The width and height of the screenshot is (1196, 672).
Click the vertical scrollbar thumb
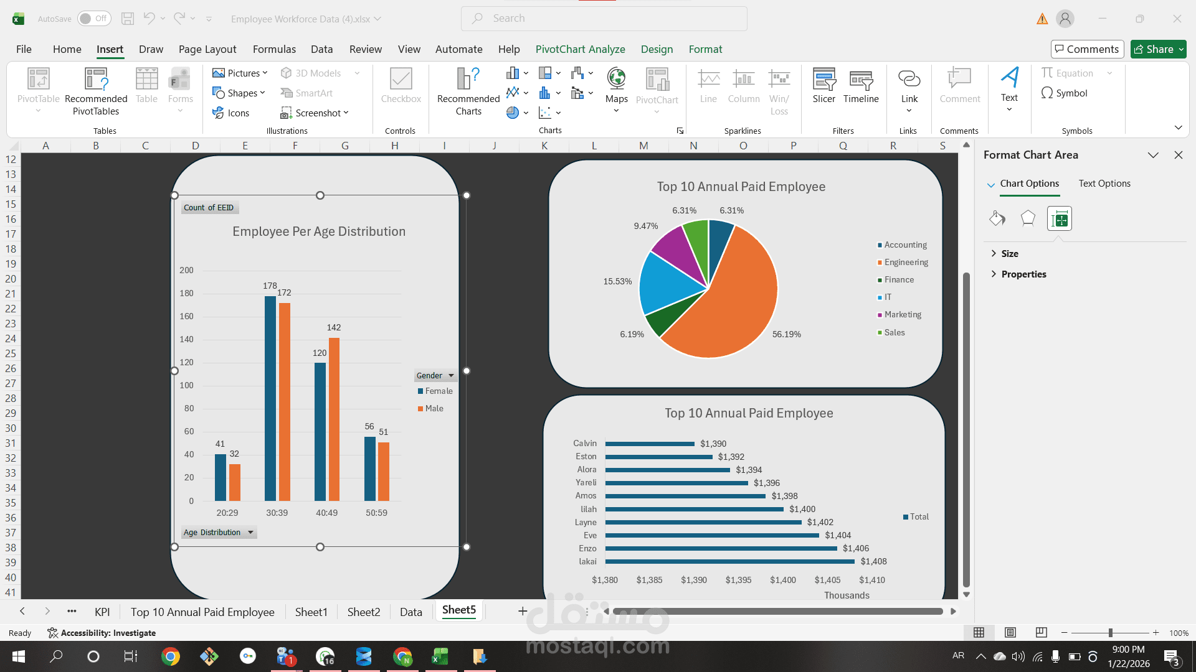tap(966, 429)
